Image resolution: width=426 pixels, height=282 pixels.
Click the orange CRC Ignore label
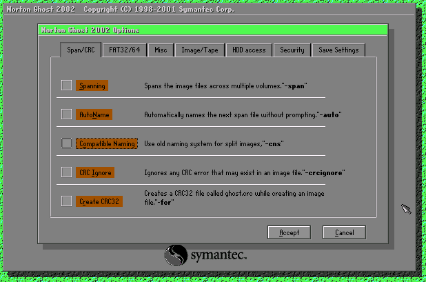(x=95, y=172)
